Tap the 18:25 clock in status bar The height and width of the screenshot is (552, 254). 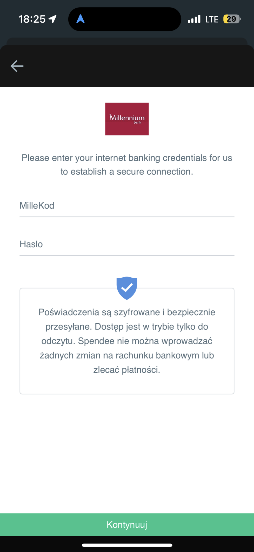coord(32,19)
